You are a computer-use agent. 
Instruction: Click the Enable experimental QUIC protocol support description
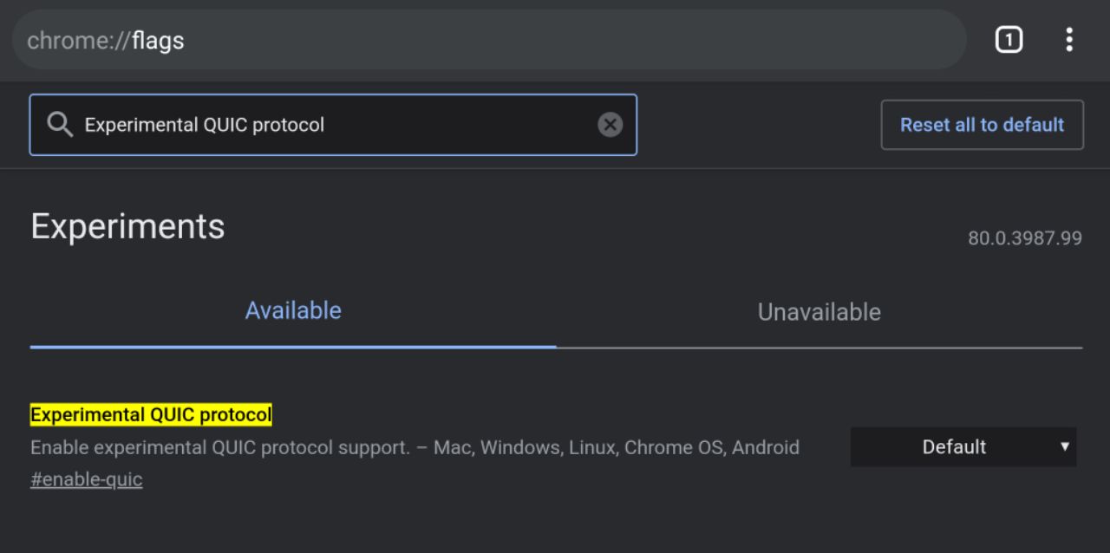pos(220,448)
